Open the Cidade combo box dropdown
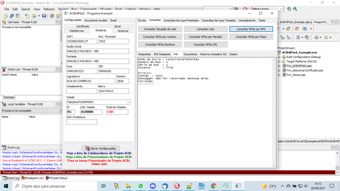Screen dimensions: 340x191 tap(128, 102)
